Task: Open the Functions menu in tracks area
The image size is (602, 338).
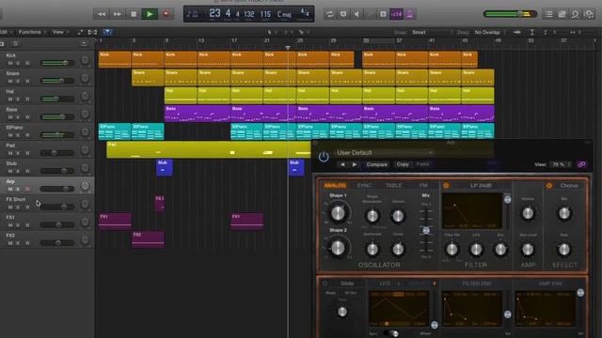Action: point(31,32)
